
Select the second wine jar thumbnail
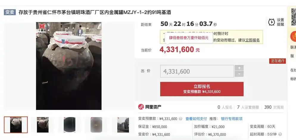click(43, 125)
